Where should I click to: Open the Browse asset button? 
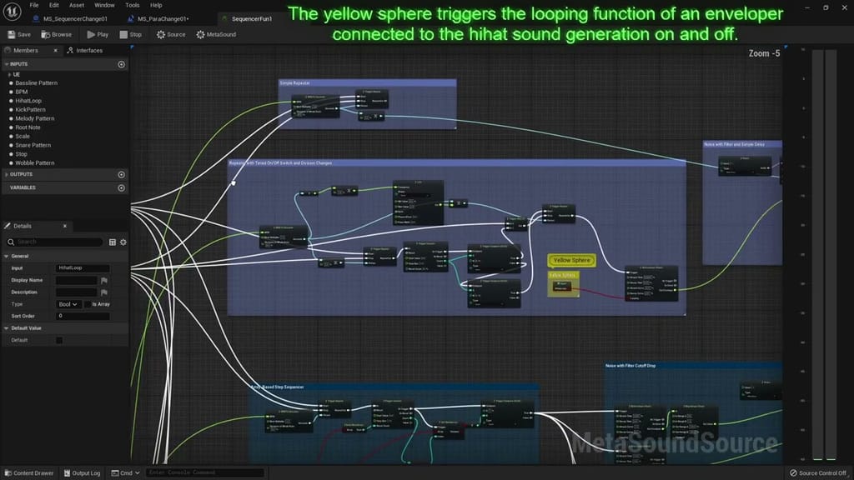pyautogui.click(x=57, y=34)
